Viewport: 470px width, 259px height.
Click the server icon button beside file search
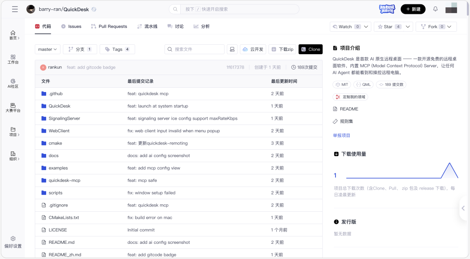click(232, 49)
